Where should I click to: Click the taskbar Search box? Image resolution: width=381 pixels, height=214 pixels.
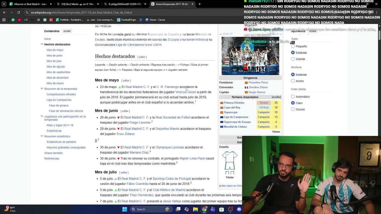[151, 209]
